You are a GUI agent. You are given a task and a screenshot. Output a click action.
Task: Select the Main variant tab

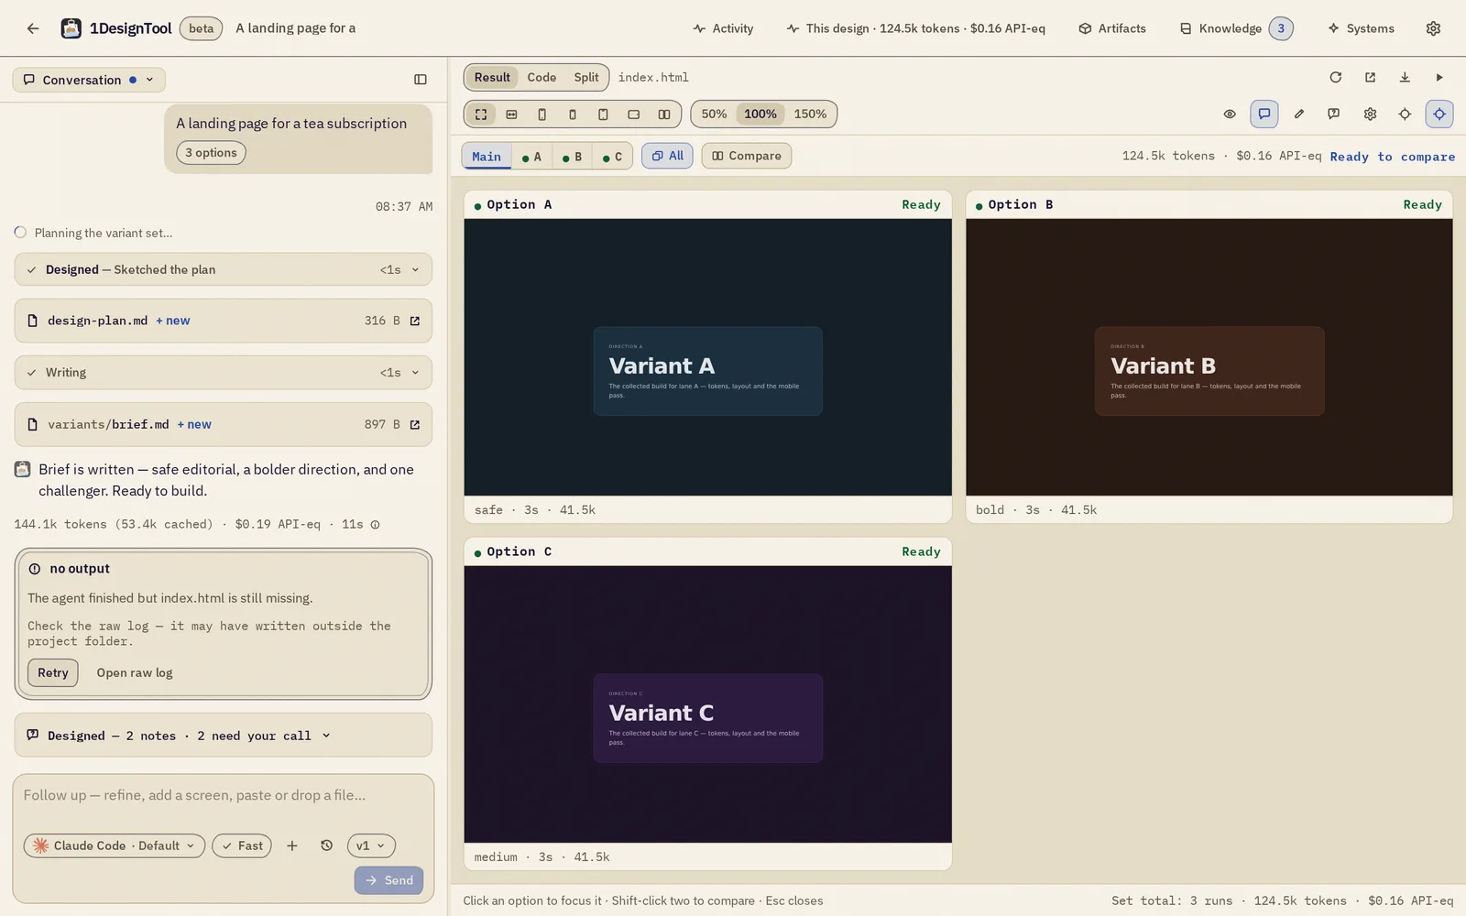(x=487, y=157)
